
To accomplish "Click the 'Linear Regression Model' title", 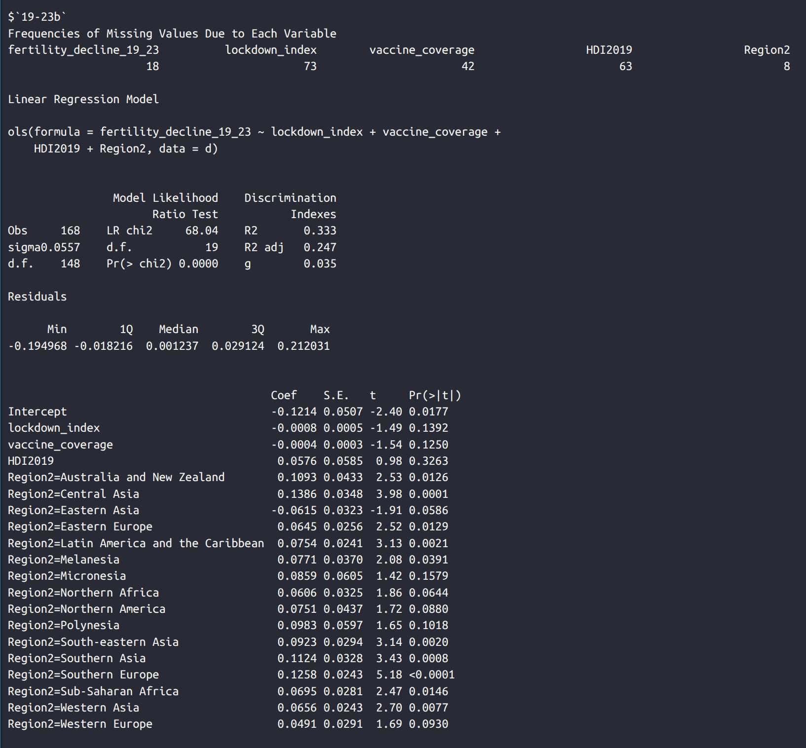I will [x=83, y=99].
